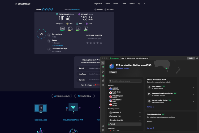
Task: Click Change Server link
Action: tap(58, 45)
